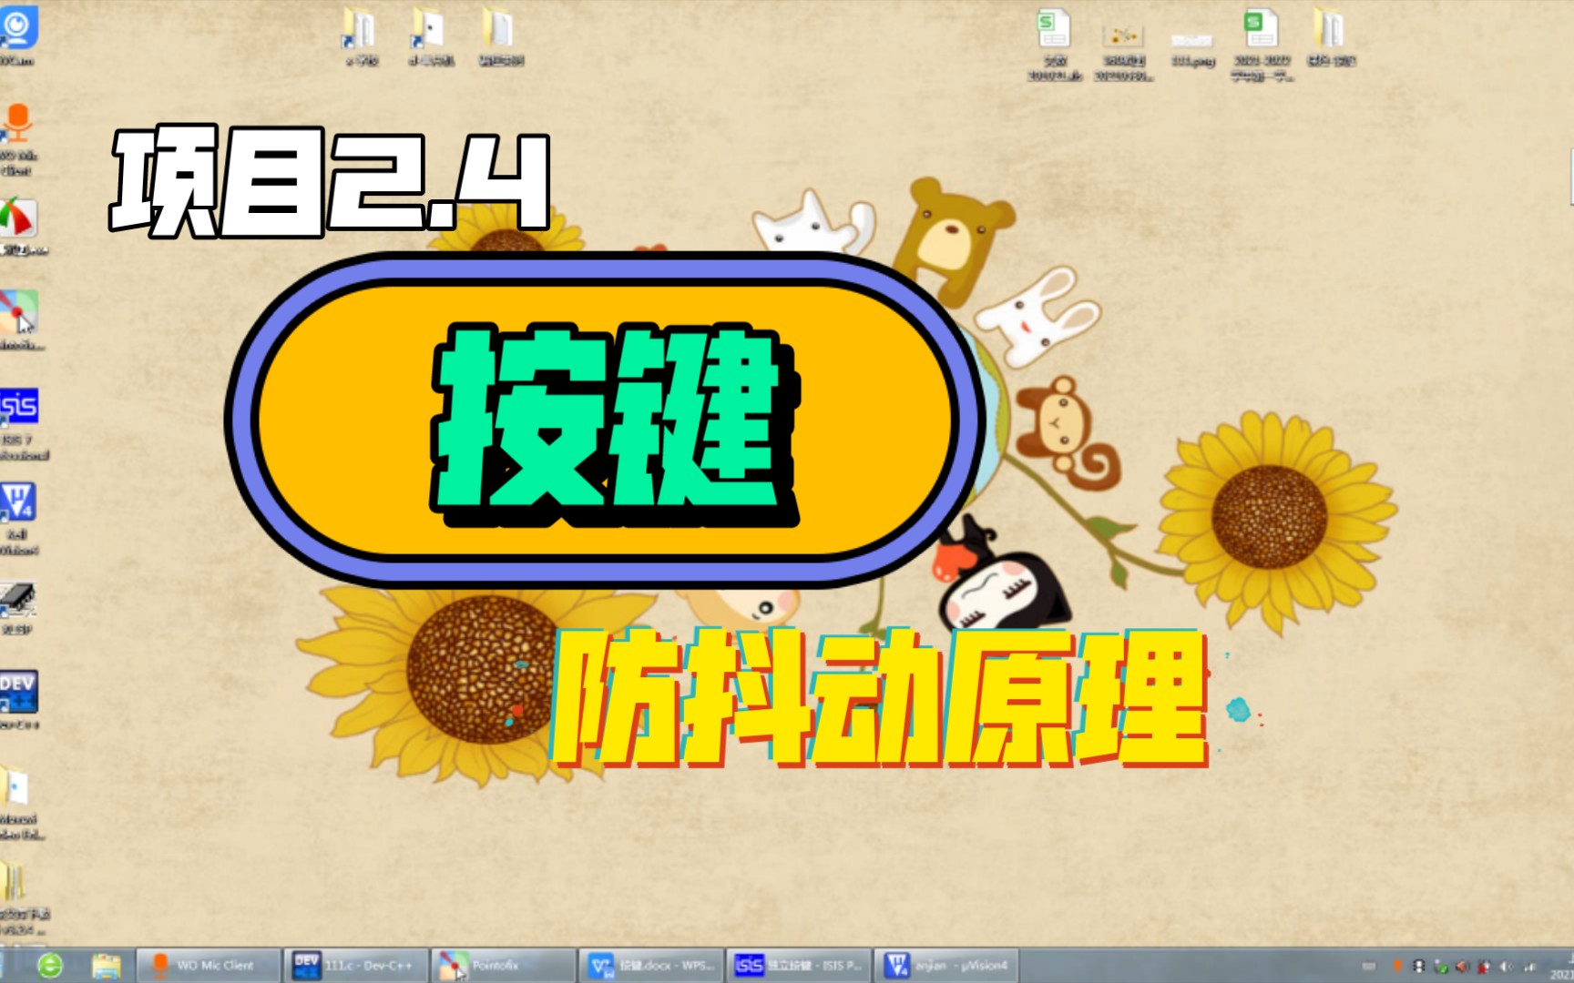This screenshot has height=983, width=1574.
Task: Open the Dev-C++ desktop shortcut
Action: pyautogui.click(x=18, y=699)
